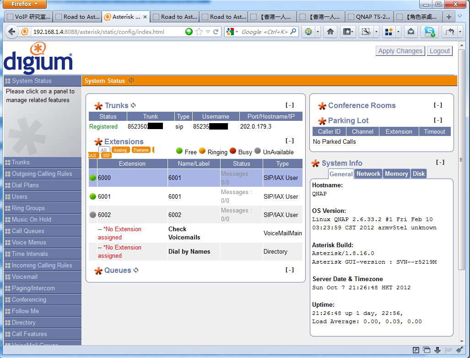Open Music On Hold in sidebar

43,219
